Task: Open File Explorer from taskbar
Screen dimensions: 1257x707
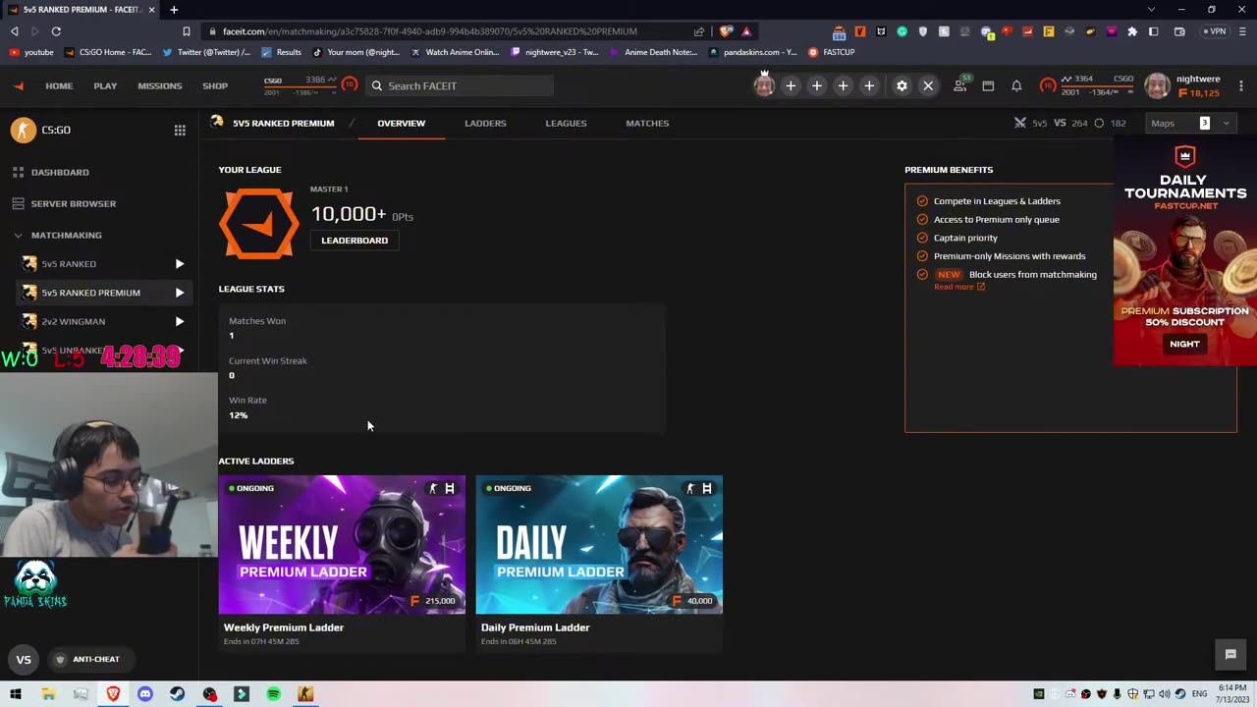Action: point(48,694)
